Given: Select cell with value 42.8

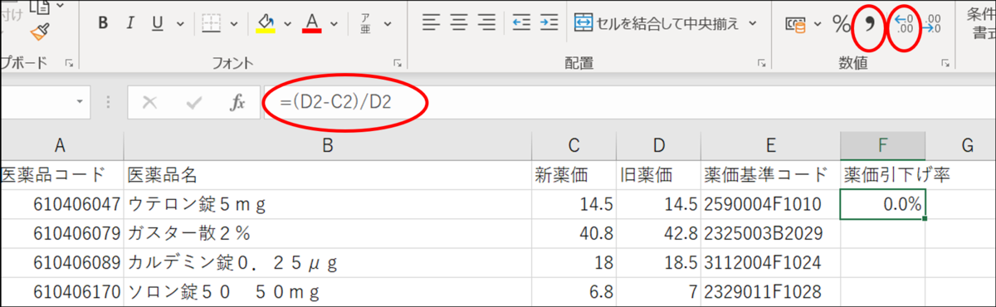Looking at the screenshot, I should (659, 234).
